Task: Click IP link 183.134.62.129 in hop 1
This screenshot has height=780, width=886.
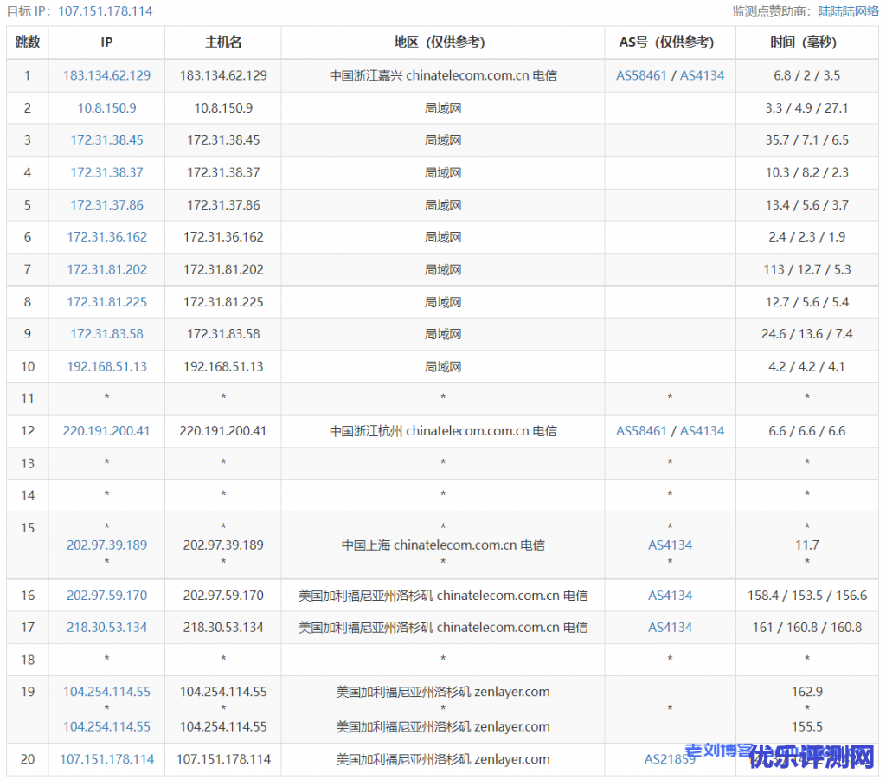Action: [x=106, y=75]
